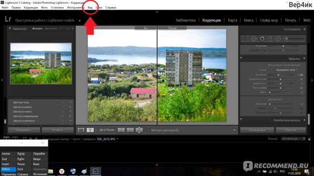Toggle the Эффекты panel on/off switch
Screen dimensions: 314x176
click(241, 58)
